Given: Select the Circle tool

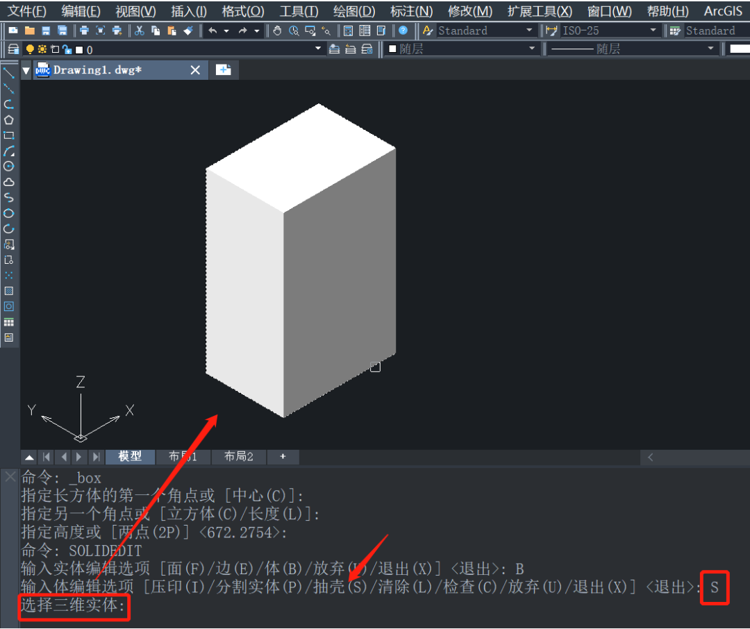Looking at the screenshot, I should [8, 167].
